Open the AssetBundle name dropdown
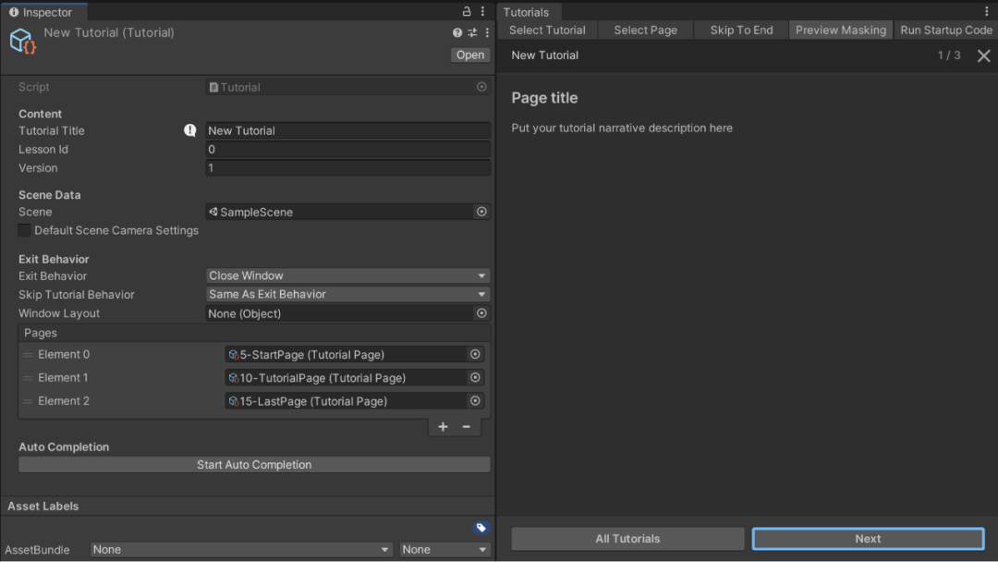 [x=241, y=549]
